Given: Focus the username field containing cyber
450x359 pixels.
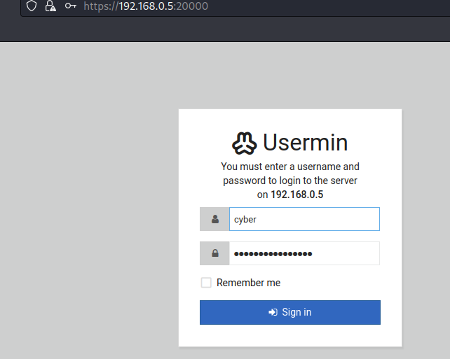Looking at the screenshot, I should point(304,219).
